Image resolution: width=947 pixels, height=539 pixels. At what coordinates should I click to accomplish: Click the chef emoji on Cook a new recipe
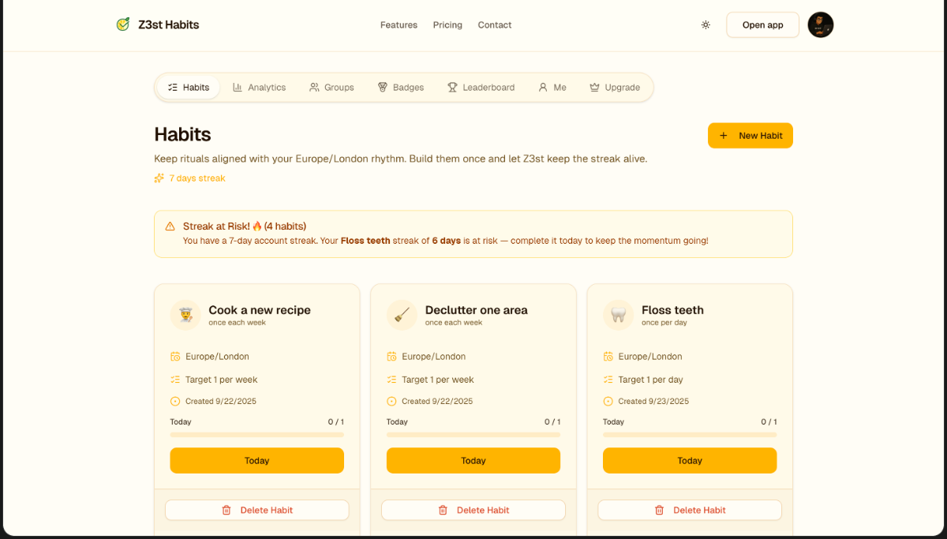(186, 315)
